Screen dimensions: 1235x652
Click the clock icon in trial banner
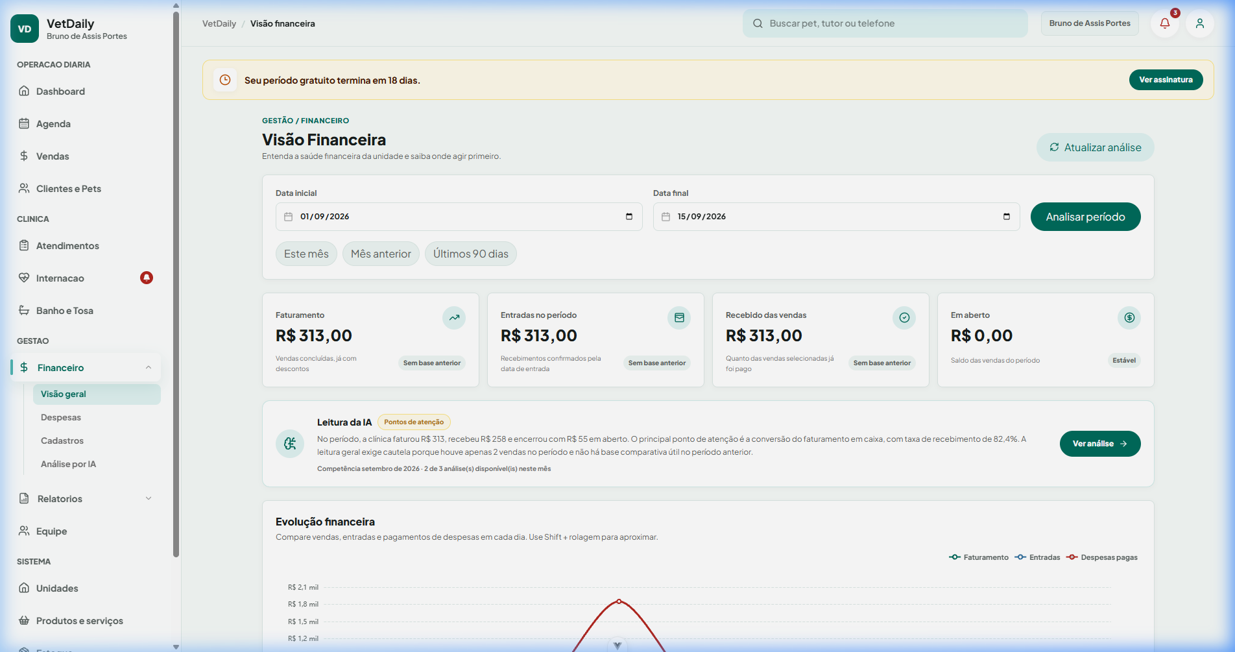225,80
